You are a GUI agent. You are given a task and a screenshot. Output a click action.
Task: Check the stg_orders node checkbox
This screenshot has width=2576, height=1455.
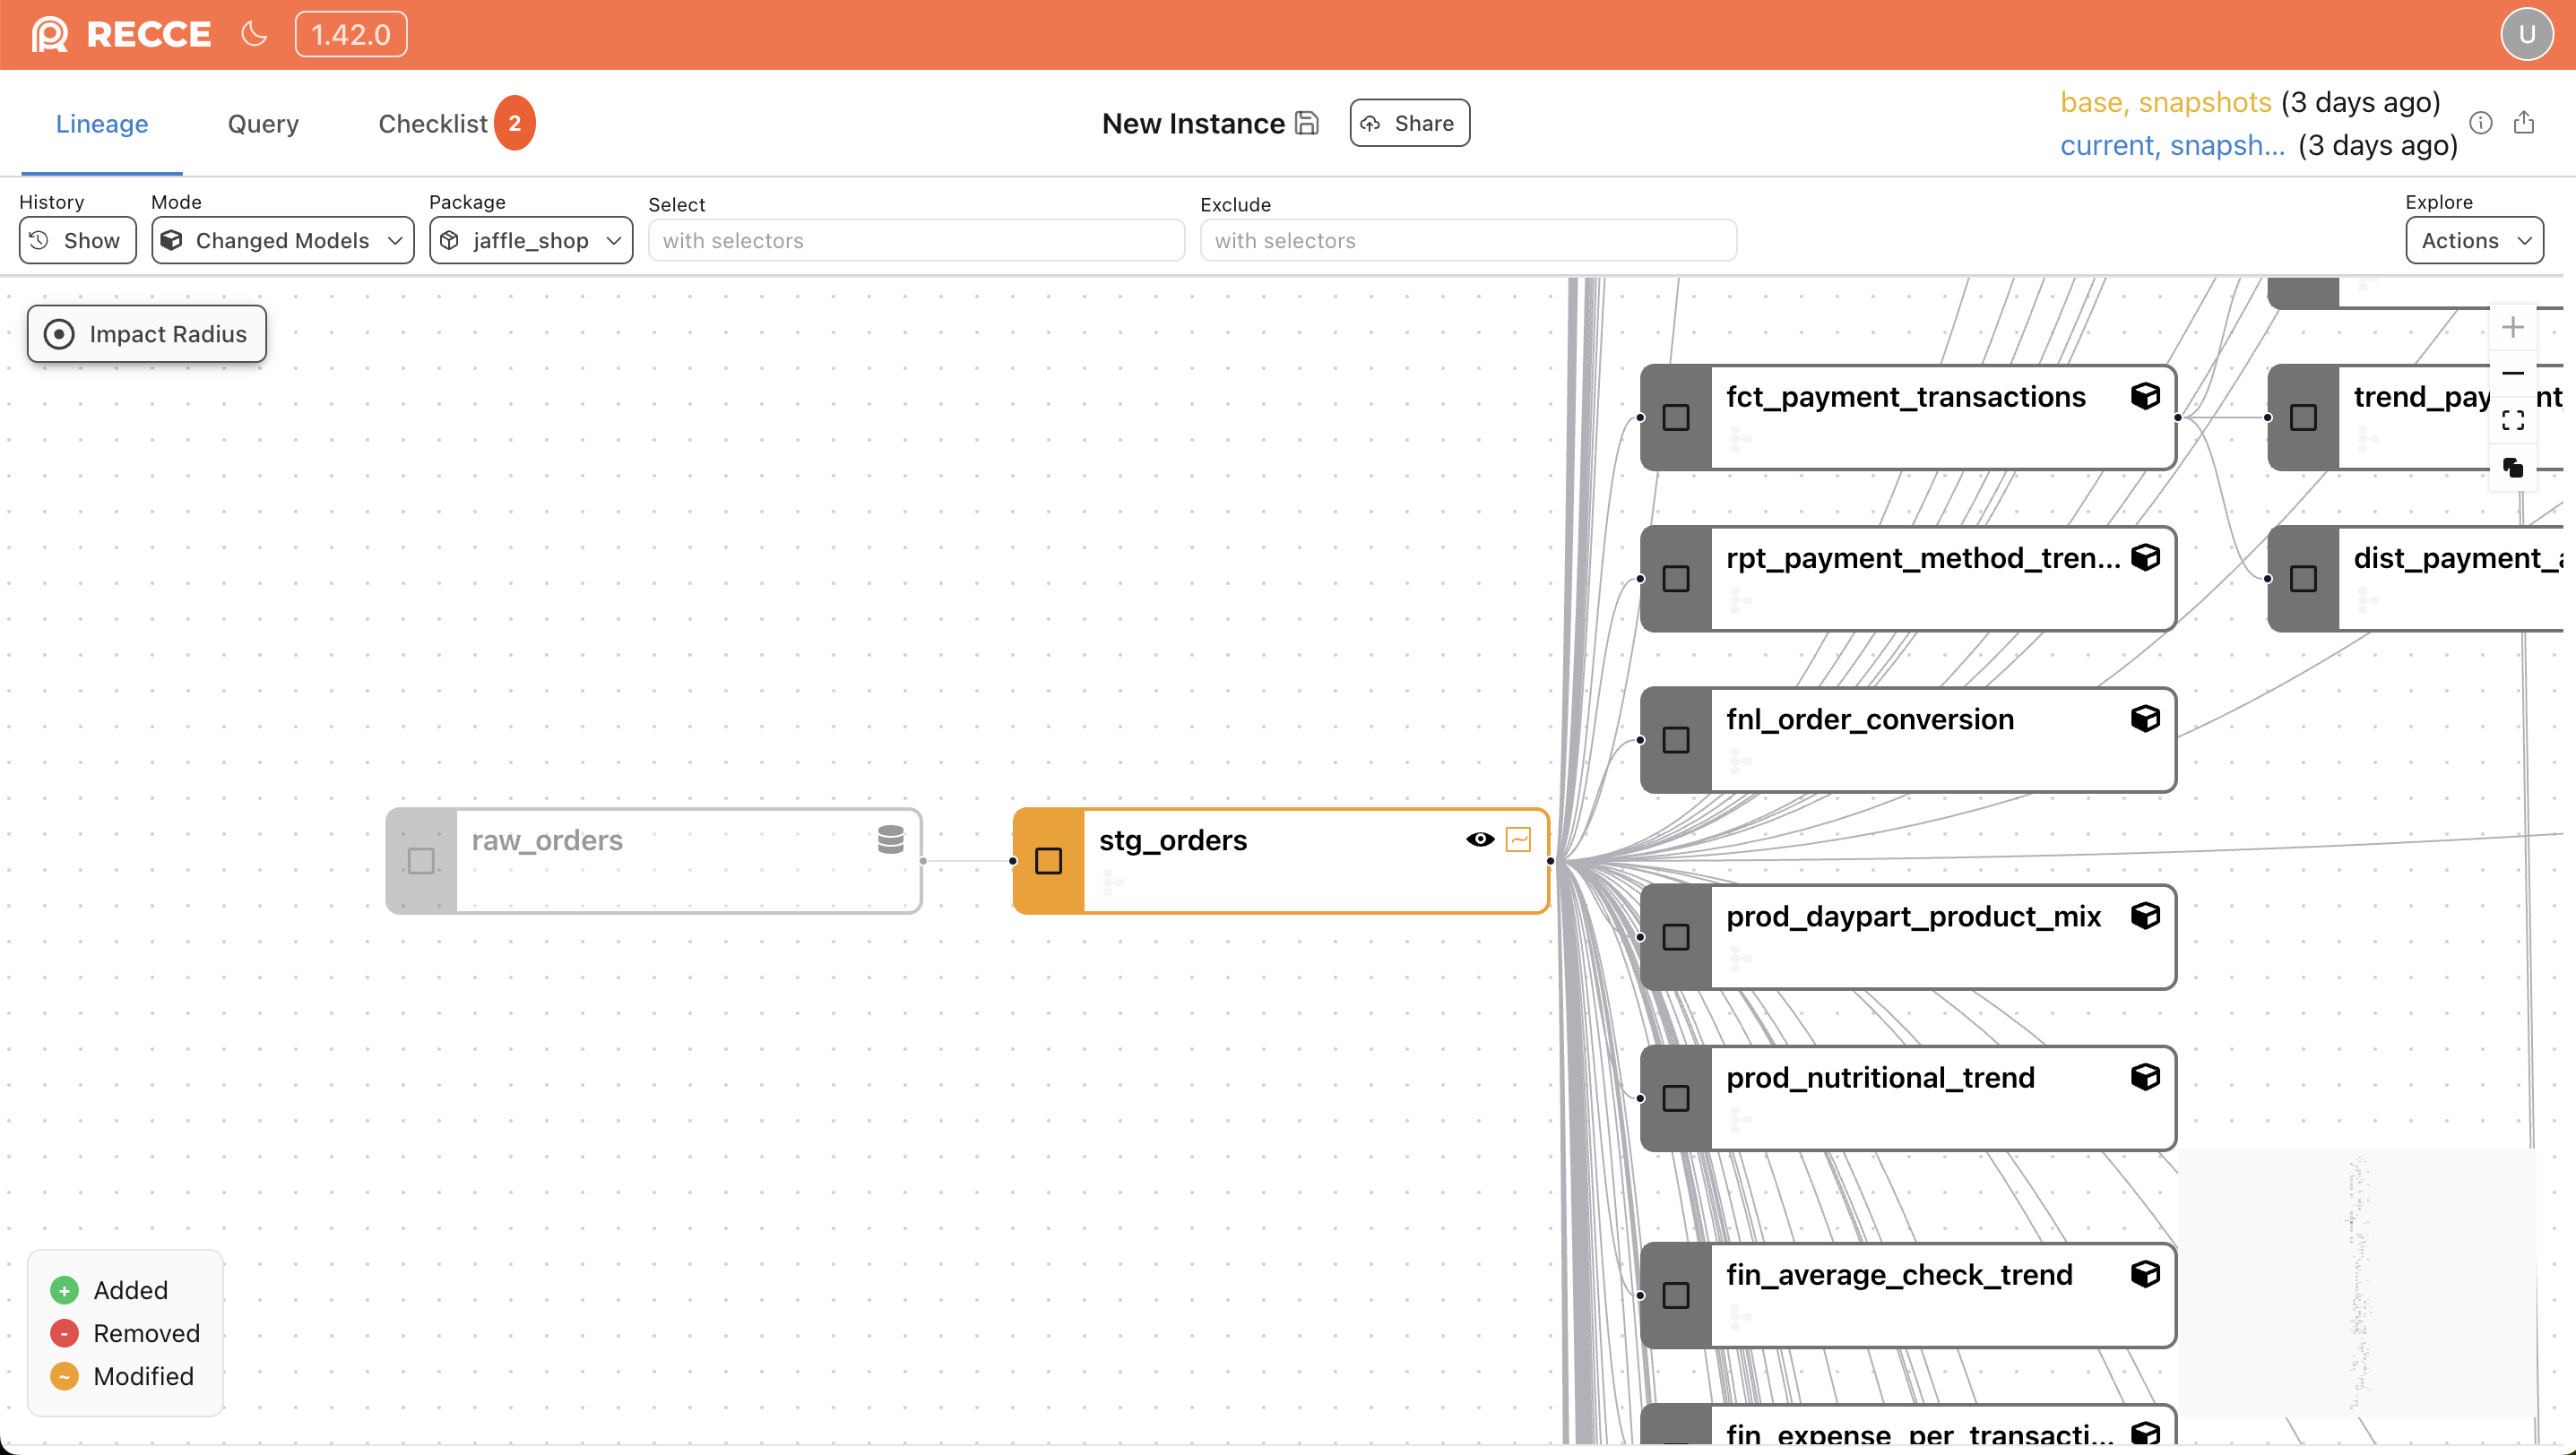(1048, 859)
